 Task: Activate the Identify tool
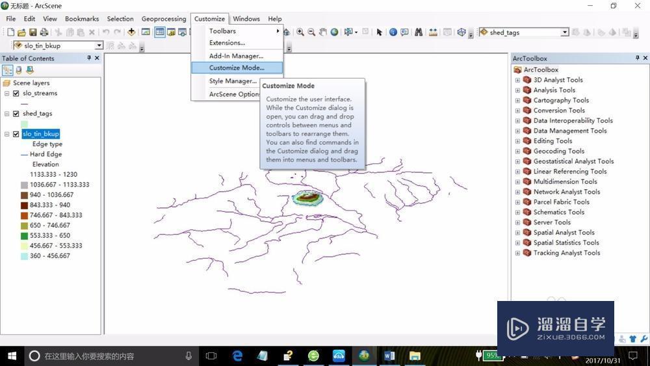pyautogui.click(x=393, y=32)
